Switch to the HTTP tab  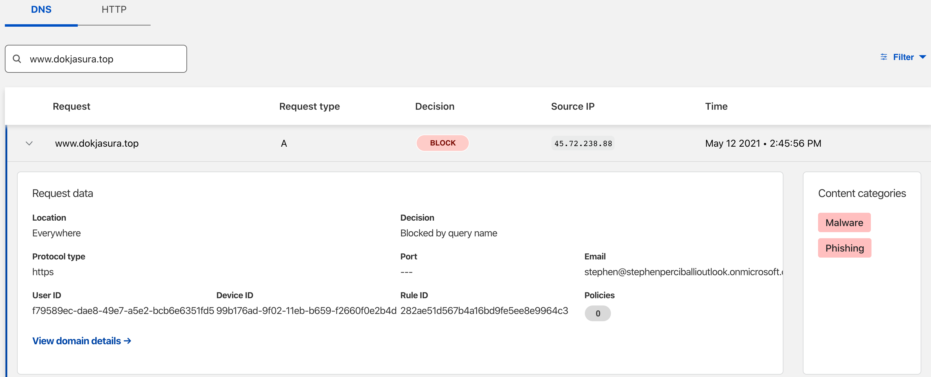click(x=114, y=10)
